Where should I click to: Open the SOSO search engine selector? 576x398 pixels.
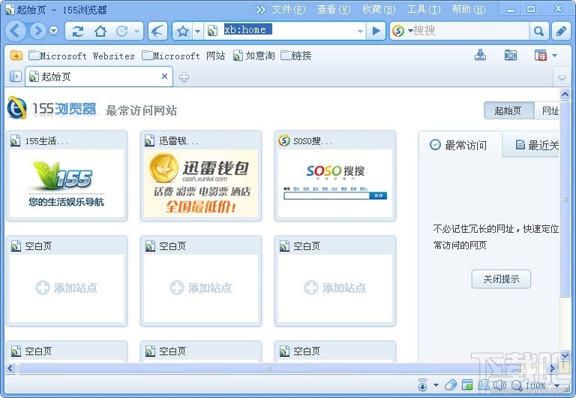tap(402, 31)
